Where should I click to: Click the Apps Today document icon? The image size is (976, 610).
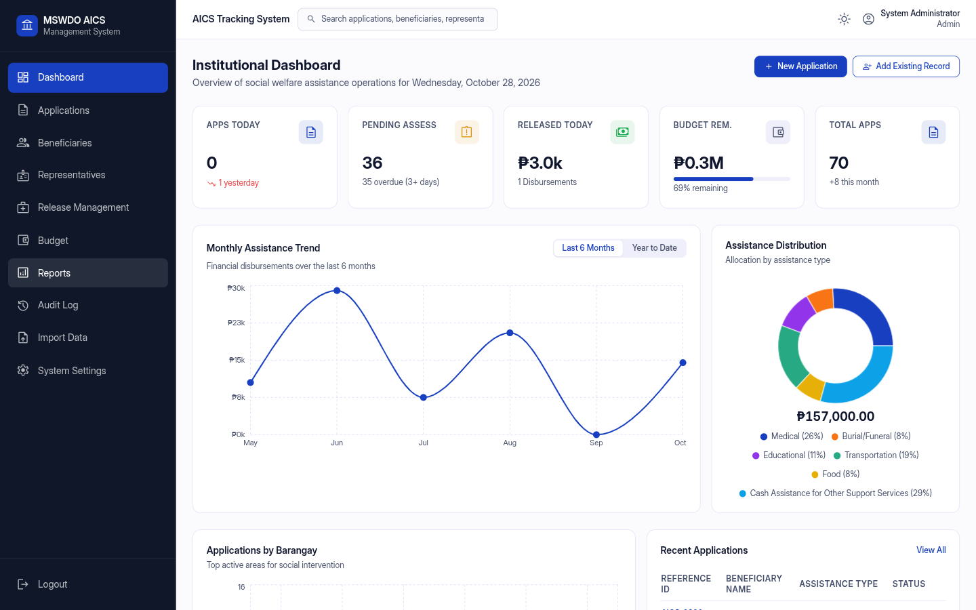311,132
